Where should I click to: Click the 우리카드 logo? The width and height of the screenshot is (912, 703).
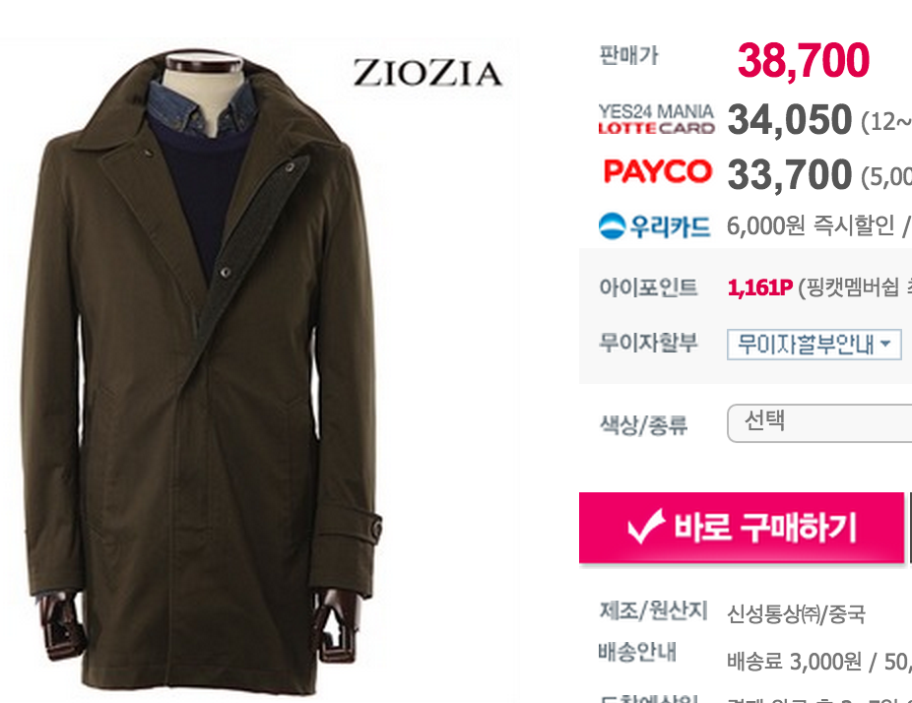654,226
